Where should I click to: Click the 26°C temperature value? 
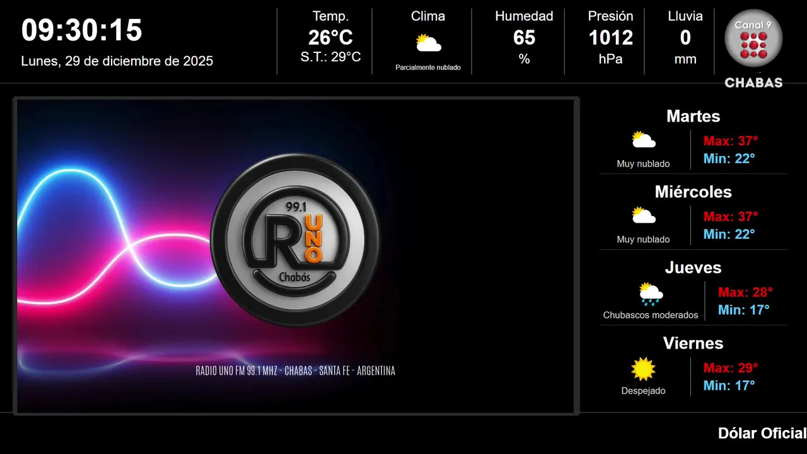click(x=330, y=38)
